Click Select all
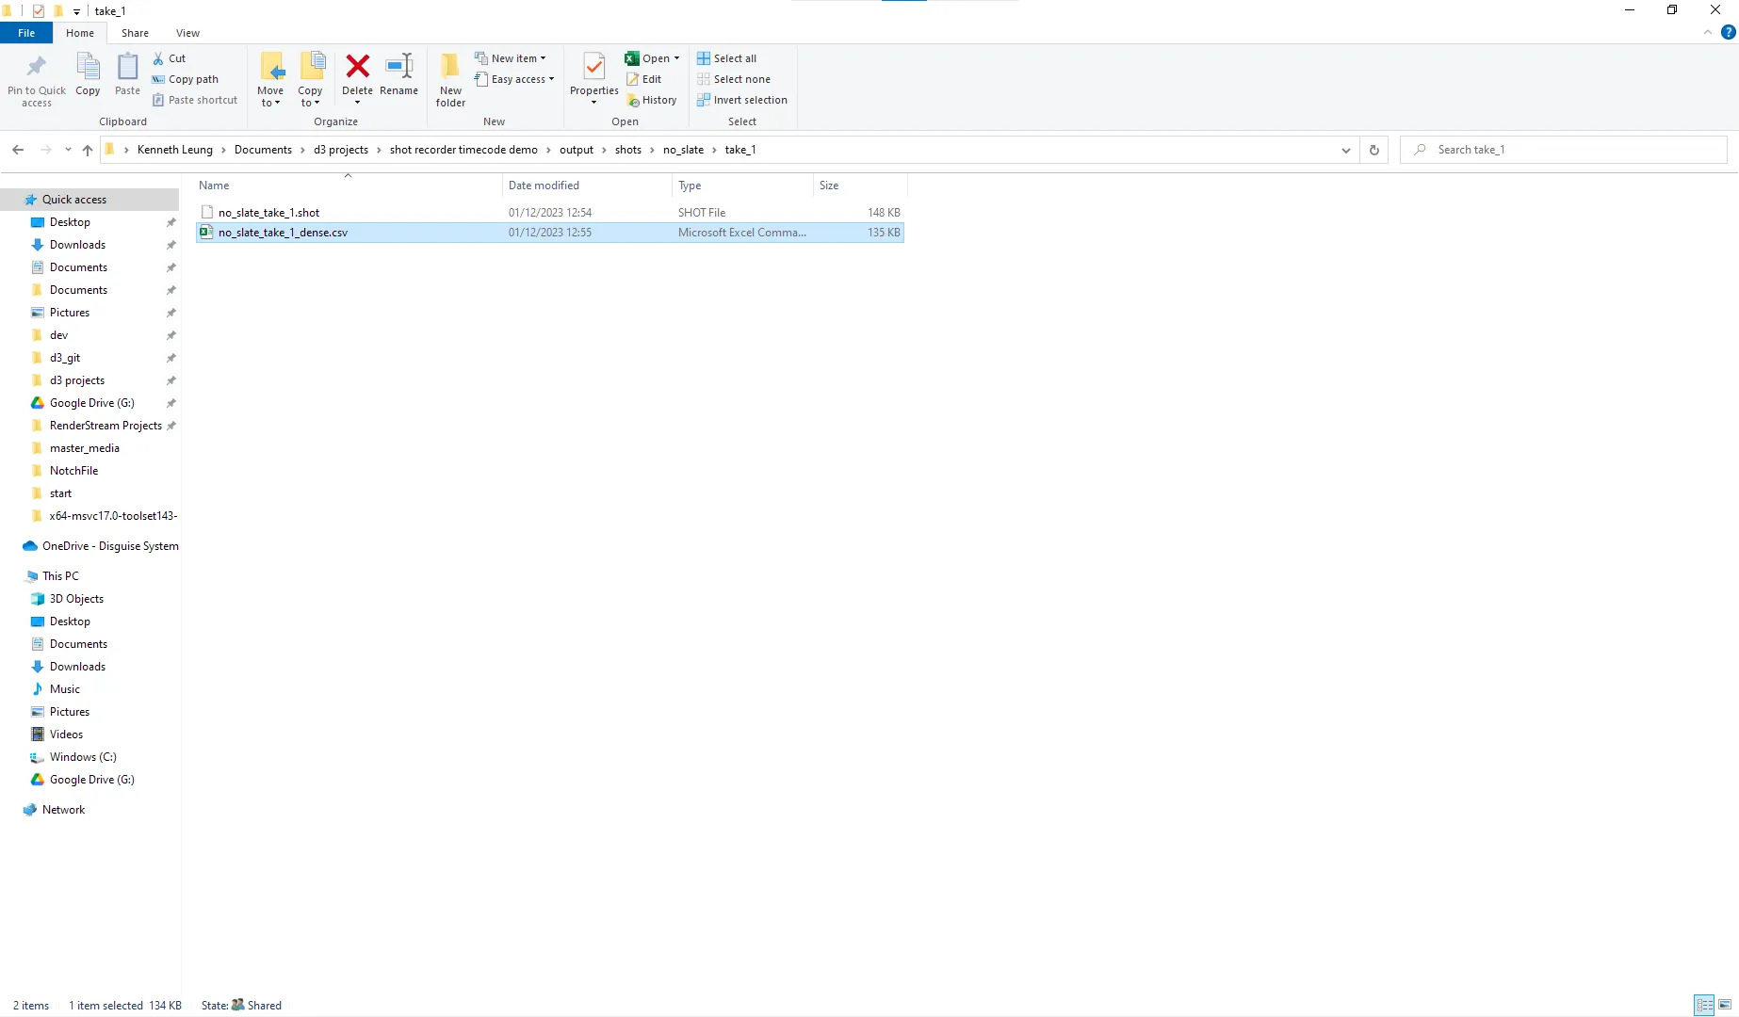This screenshot has width=1739, height=1017. (x=727, y=57)
